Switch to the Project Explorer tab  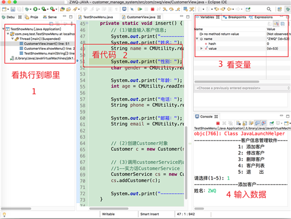pos(31,17)
